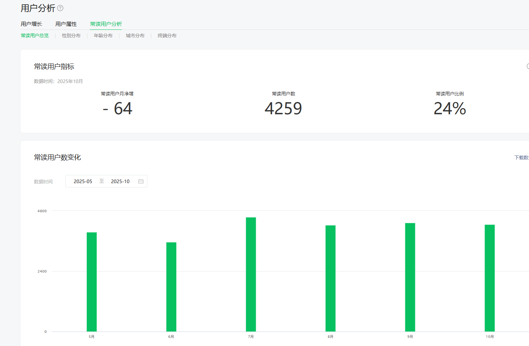529x346 pixels.
Task: Click the info icon in 常读用户指标 card
Action: point(528,66)
